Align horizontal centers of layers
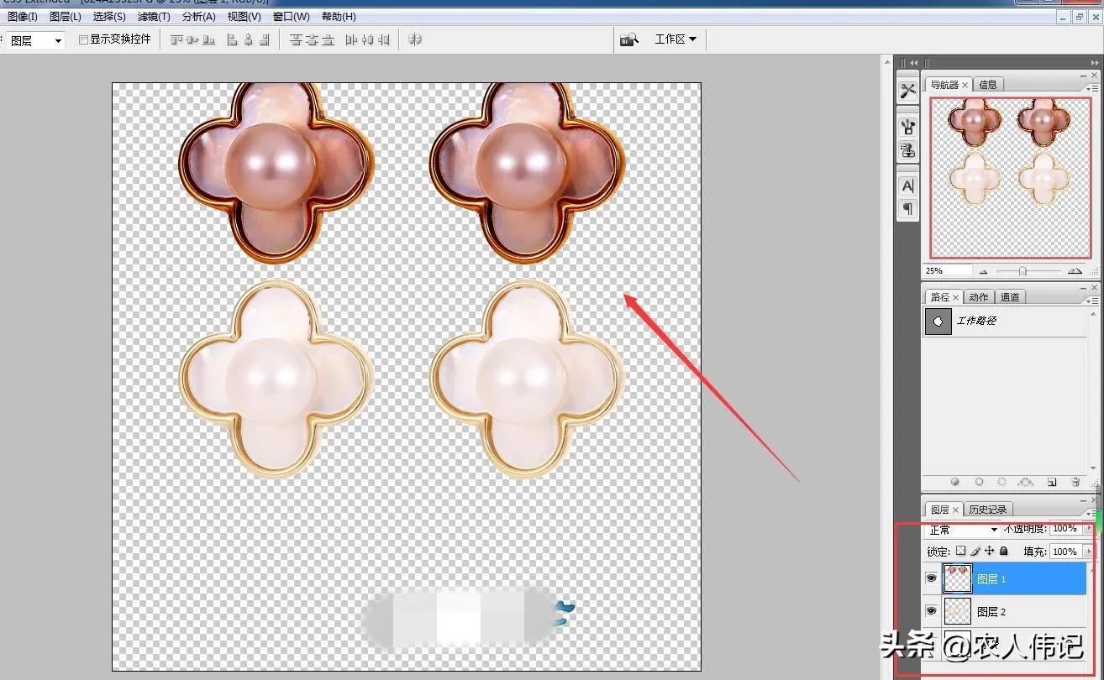Screen dimensions: 1104x680 (249, 39)
